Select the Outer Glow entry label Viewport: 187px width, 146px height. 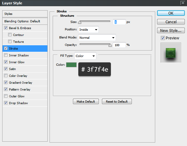tap(17, 96)
